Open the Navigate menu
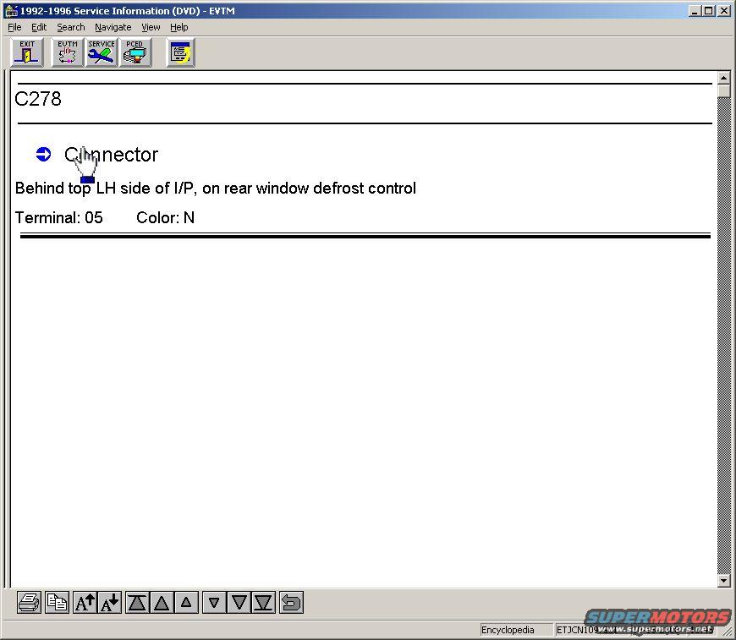The height and width of the screenshot is (640, 736). [113, 27]
